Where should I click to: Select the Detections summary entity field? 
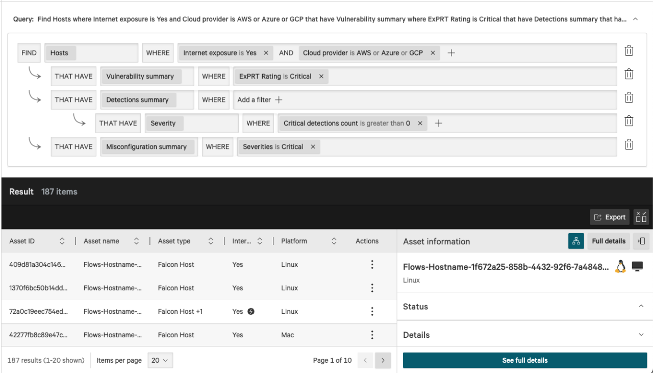click(147, 100)
